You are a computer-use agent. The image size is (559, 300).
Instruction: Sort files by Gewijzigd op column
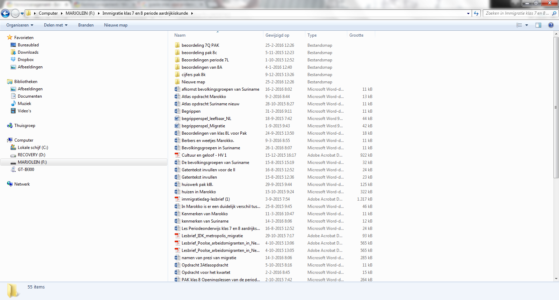[277, 35]
